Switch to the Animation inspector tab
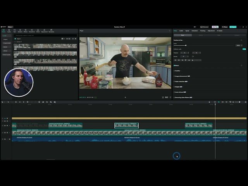The width and height of the screenshot is (248, 186). click(x=195, y=31)
